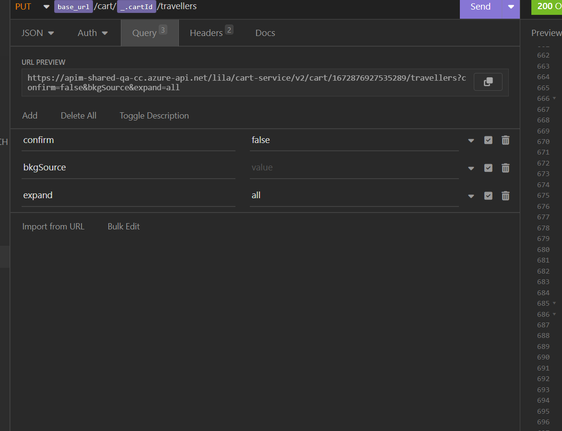Copy the URL preview to clipboard

coord(488,82)
